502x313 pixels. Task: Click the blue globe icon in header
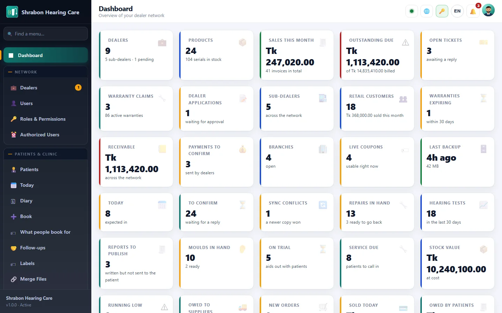pos(427,11)
